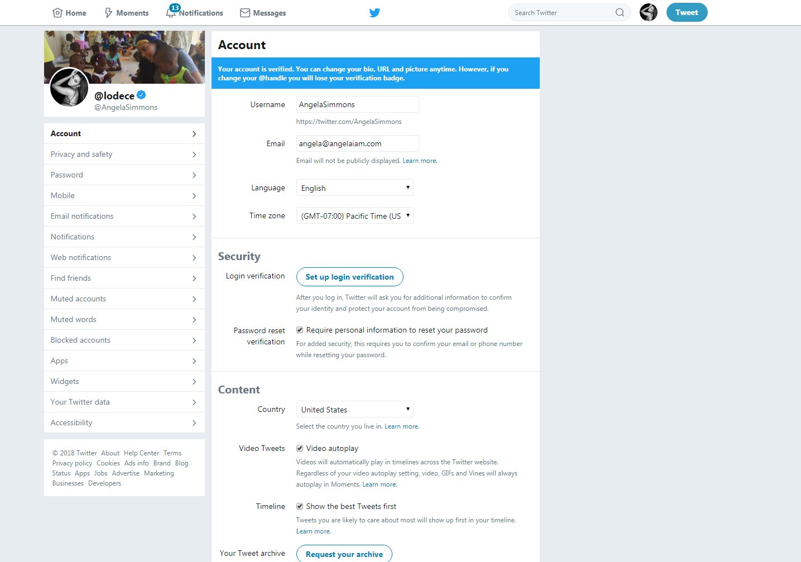801x562 pixels.
Task: Click the Status footer link
Action: tap(61, 473)
